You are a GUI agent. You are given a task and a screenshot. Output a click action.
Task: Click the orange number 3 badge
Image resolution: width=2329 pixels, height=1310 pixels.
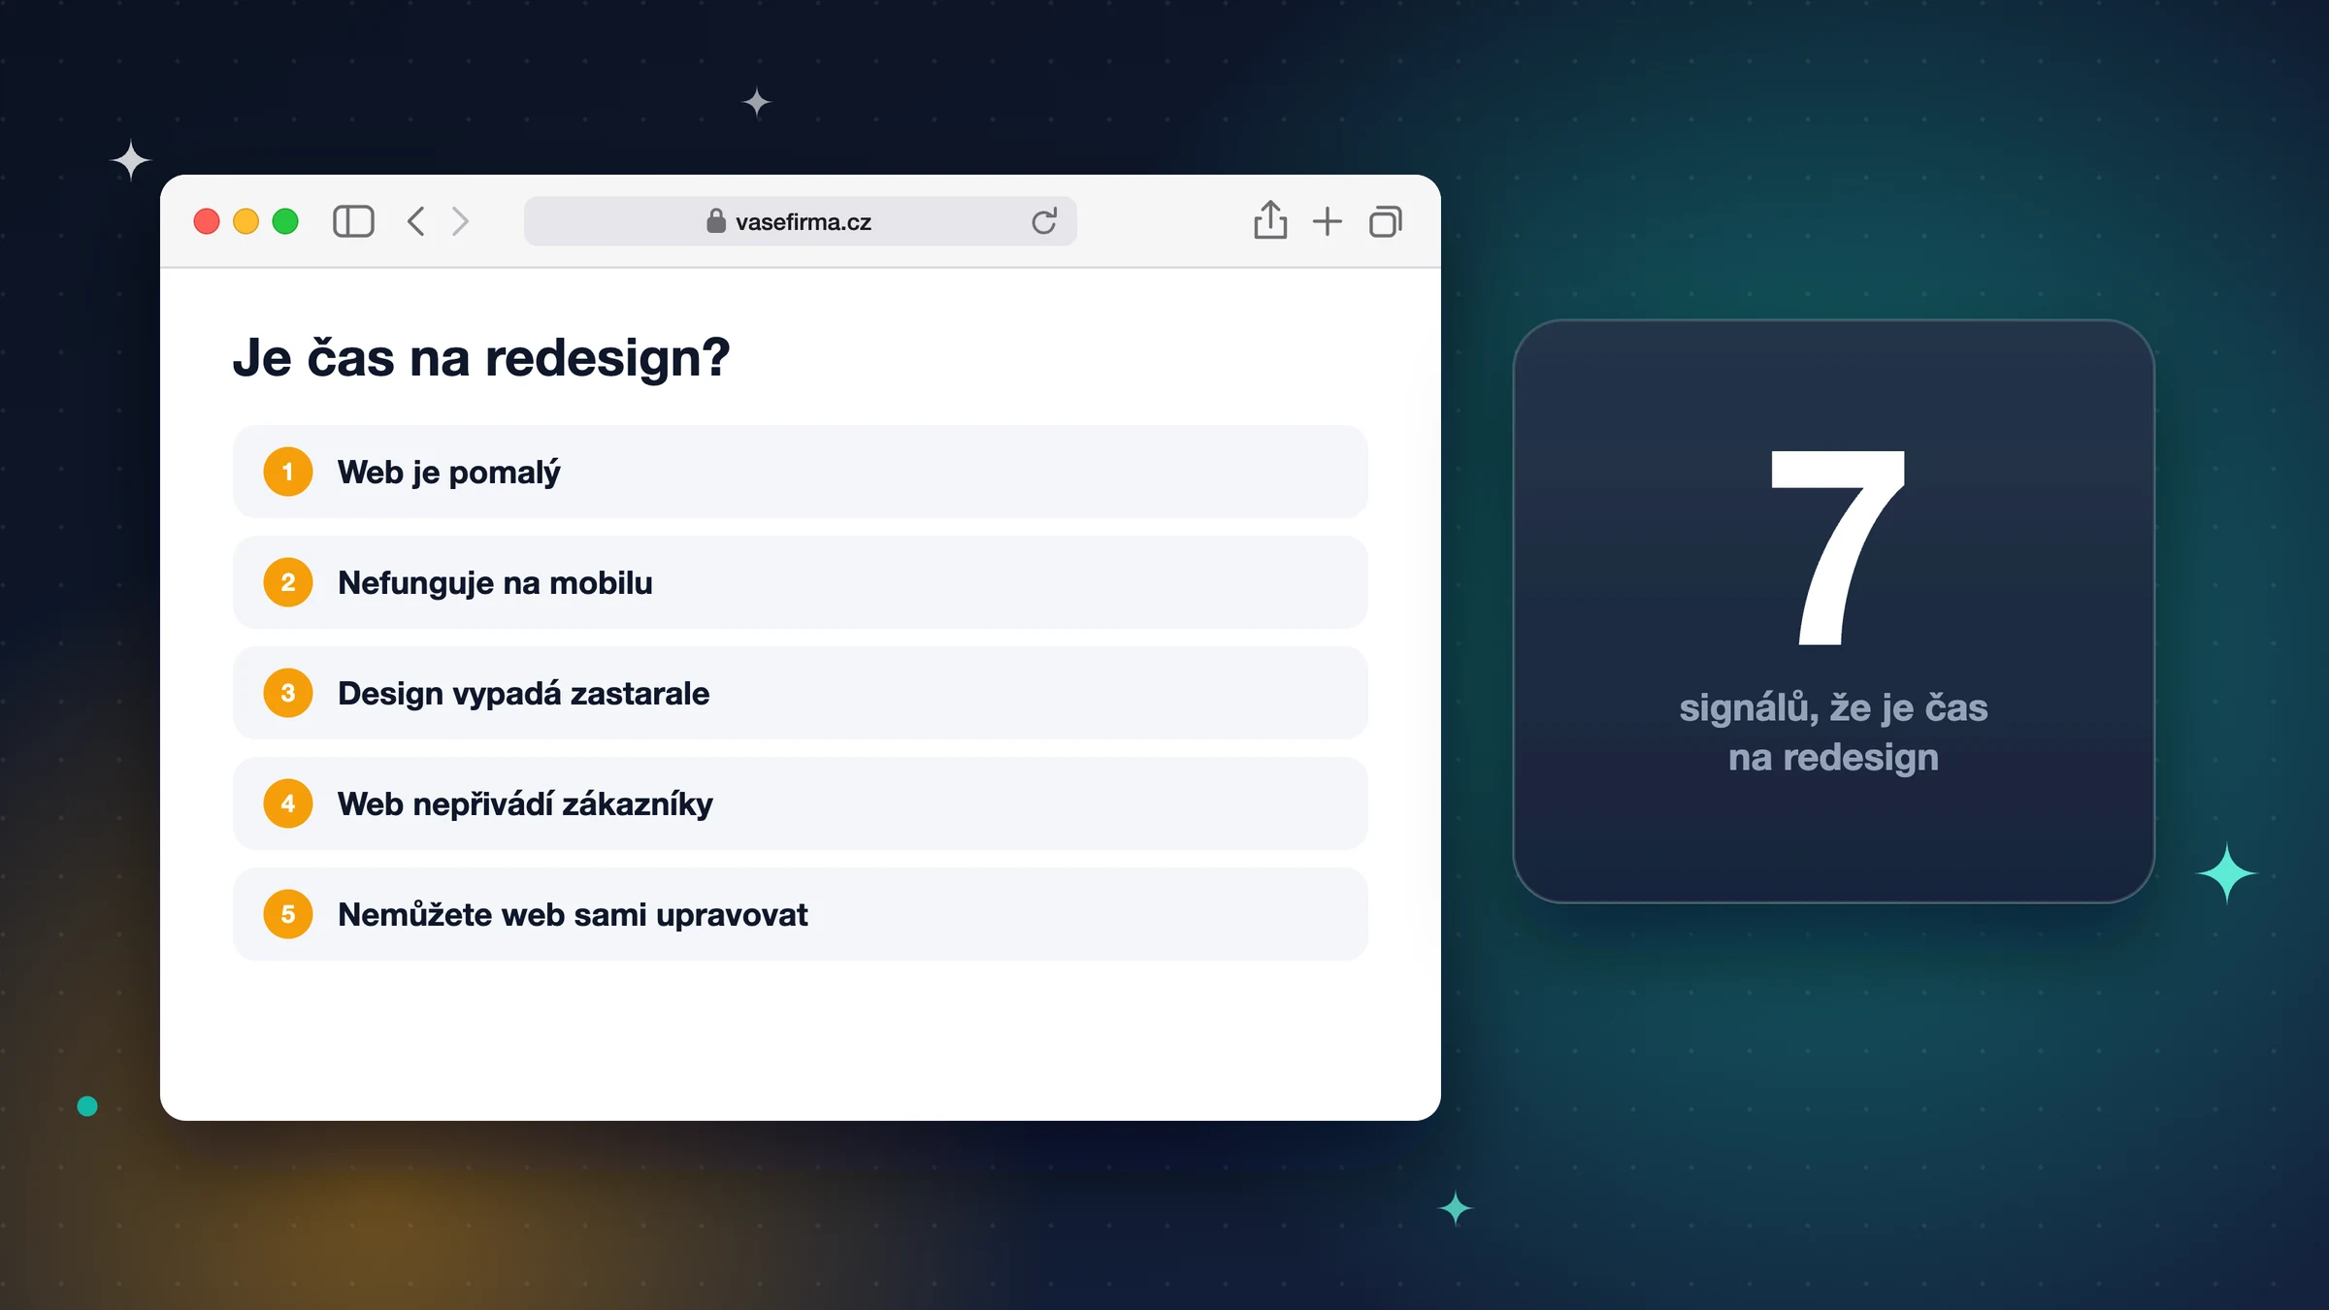[x=288, y=693]
